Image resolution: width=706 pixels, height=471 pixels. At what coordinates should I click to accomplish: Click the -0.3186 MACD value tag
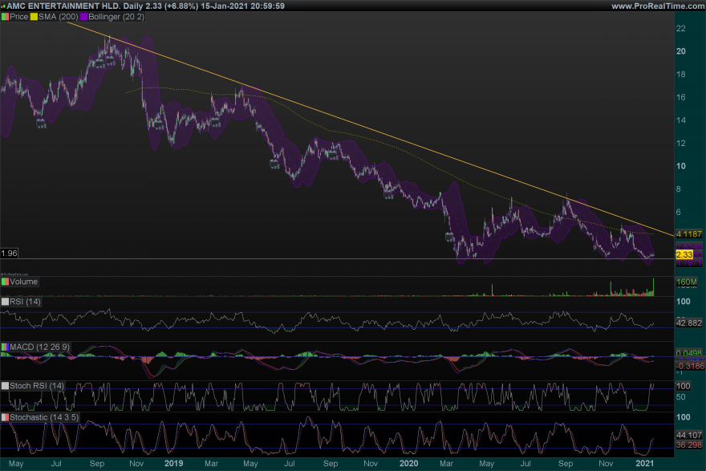click(x=690, y=366)
